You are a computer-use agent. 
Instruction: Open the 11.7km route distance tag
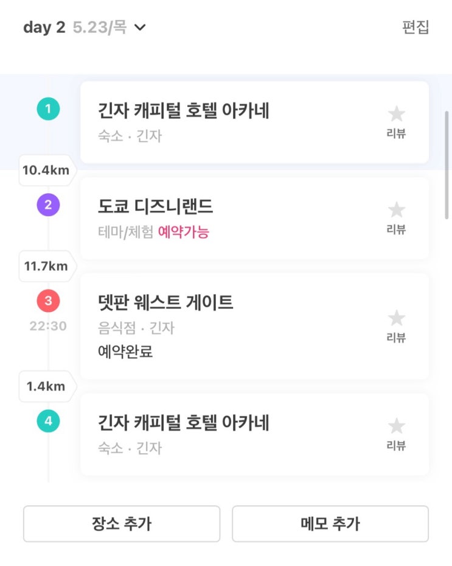coord(46,266)
